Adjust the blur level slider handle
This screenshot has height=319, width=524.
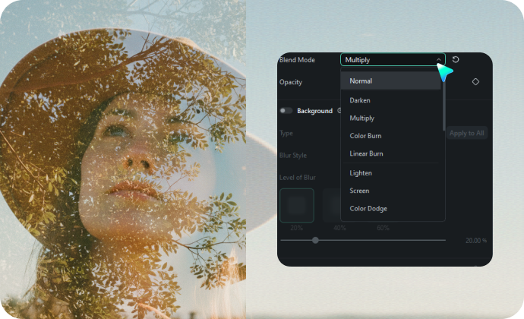pyautogui.click(x=315, y=240)
